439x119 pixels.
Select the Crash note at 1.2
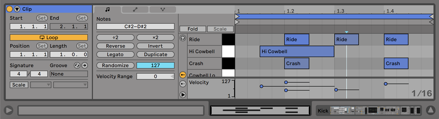point(297,63)
